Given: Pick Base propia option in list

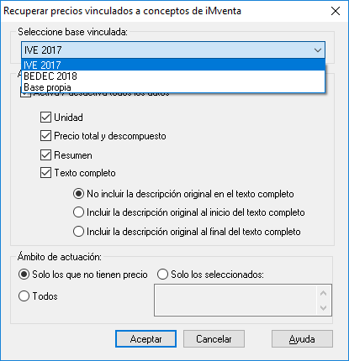Looking at the screenshot, I should [x=173, y=87].
